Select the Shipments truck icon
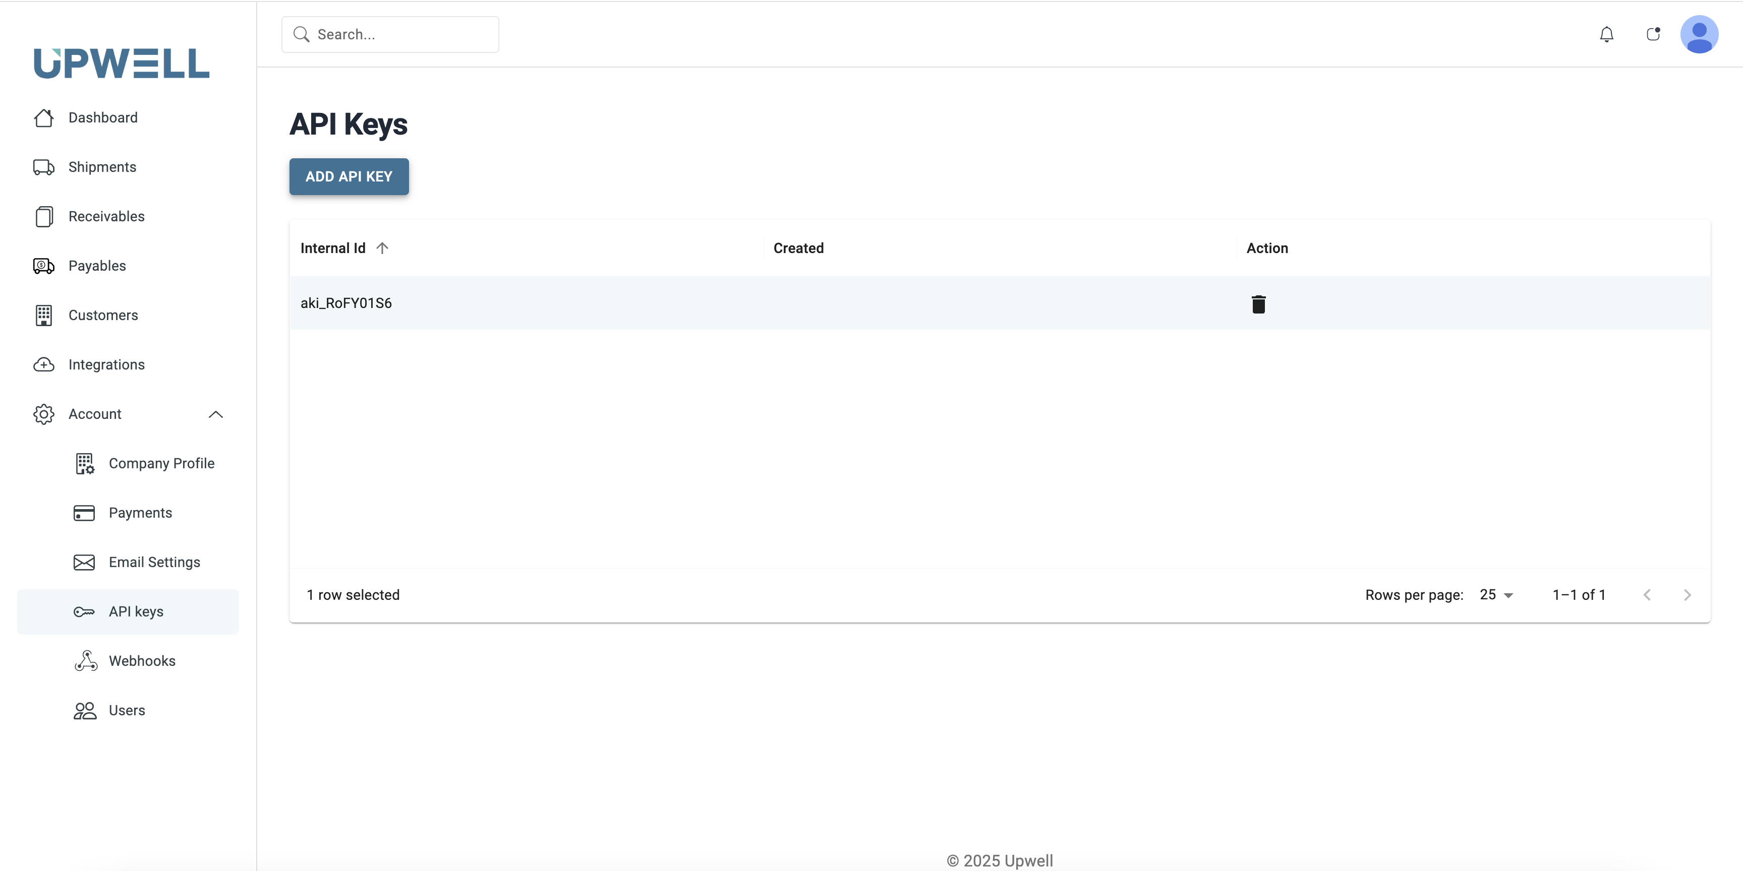The image size is (1743, 871). pos(43,166)
